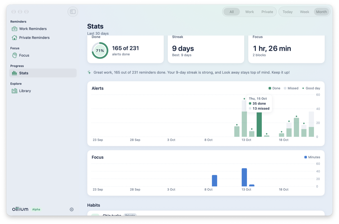This screenshot has height=224, width=339.
Task: Select the highlighted dark green 15 Oct bar
Action: 259,125
